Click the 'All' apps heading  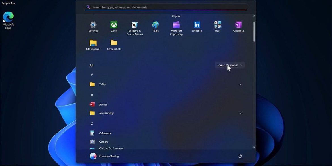point(91,66)
